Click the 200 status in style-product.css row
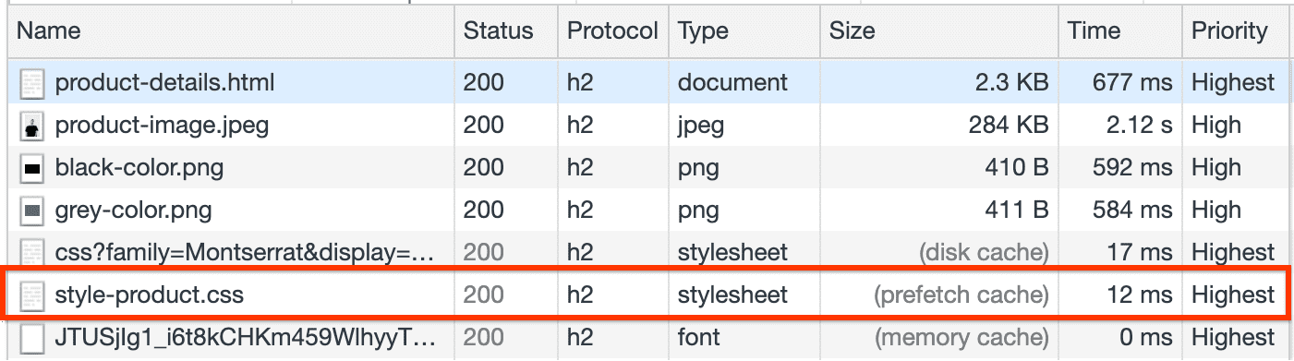The height and width of the screenshot is (361, 1294). coord(484,295)
